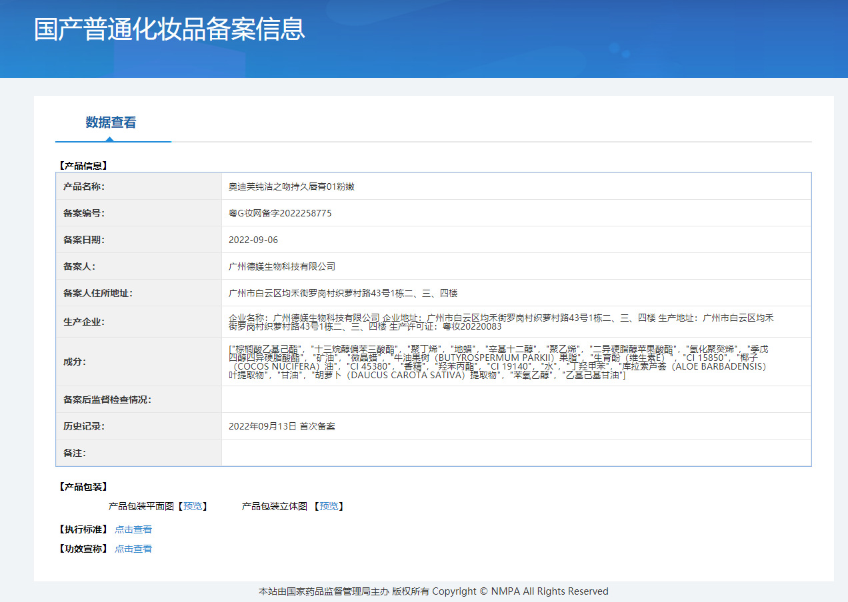Select filing date 2022-09-06

(x=253, y=240)
